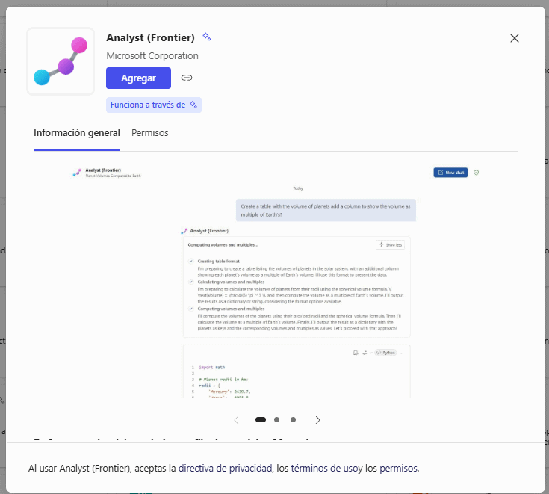
Task: Select the second carousel dot
Action: pos(276,419)
